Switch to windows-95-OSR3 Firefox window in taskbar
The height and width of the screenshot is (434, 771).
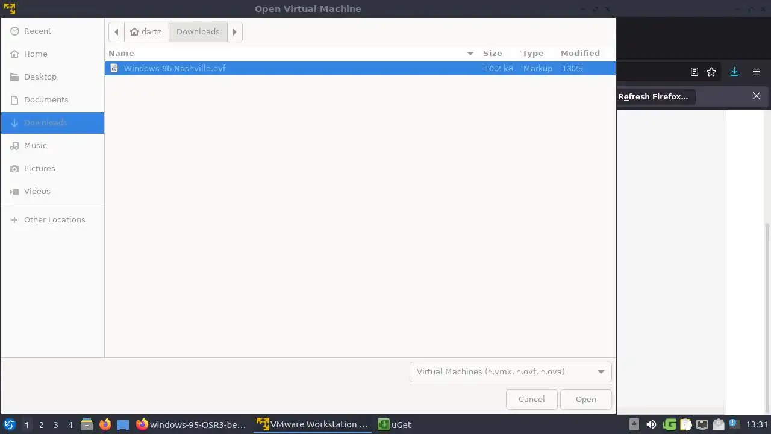point(192,424)
